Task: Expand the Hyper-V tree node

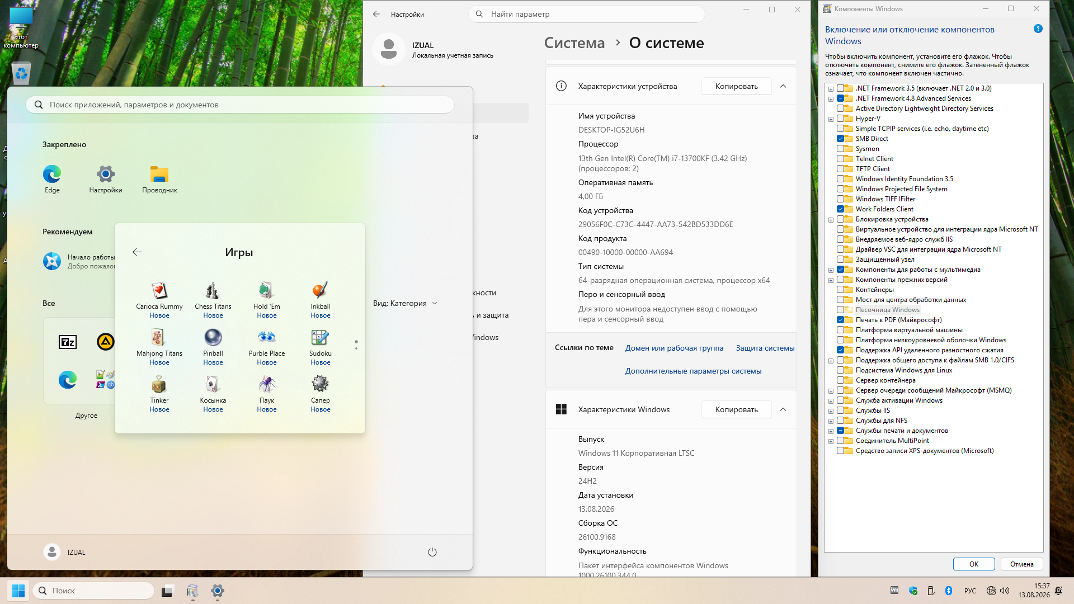Action: [831, 119]
